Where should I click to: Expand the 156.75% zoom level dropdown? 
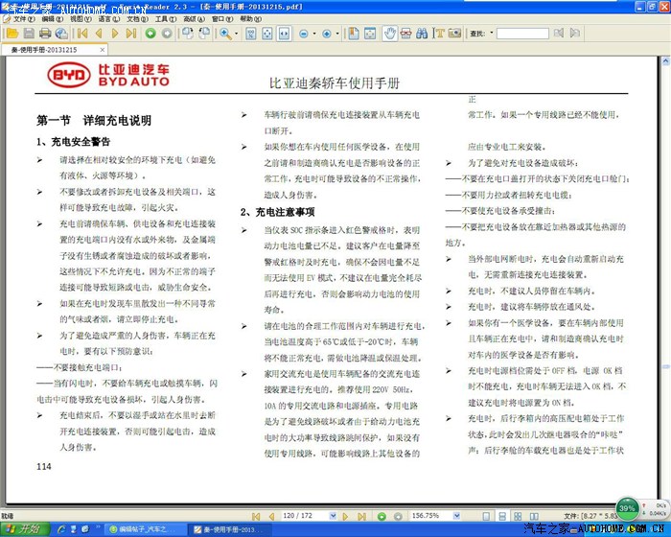(x=457, y=515)
